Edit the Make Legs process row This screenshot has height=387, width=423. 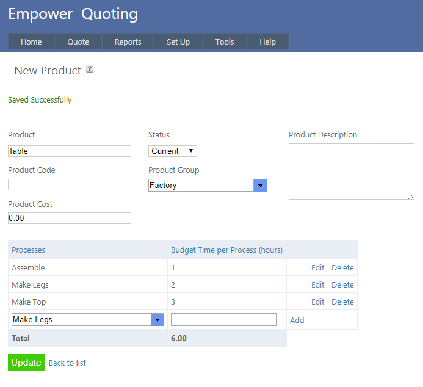click(317, 284)
